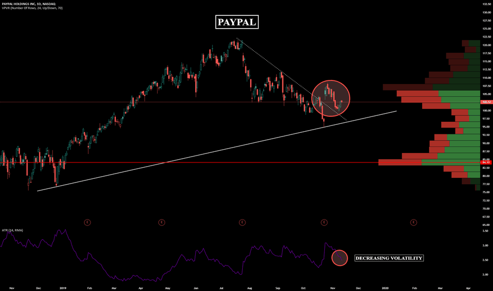
Task: Click the upcoming earnings marker near Feb 2020
Action: pos(414,222)
